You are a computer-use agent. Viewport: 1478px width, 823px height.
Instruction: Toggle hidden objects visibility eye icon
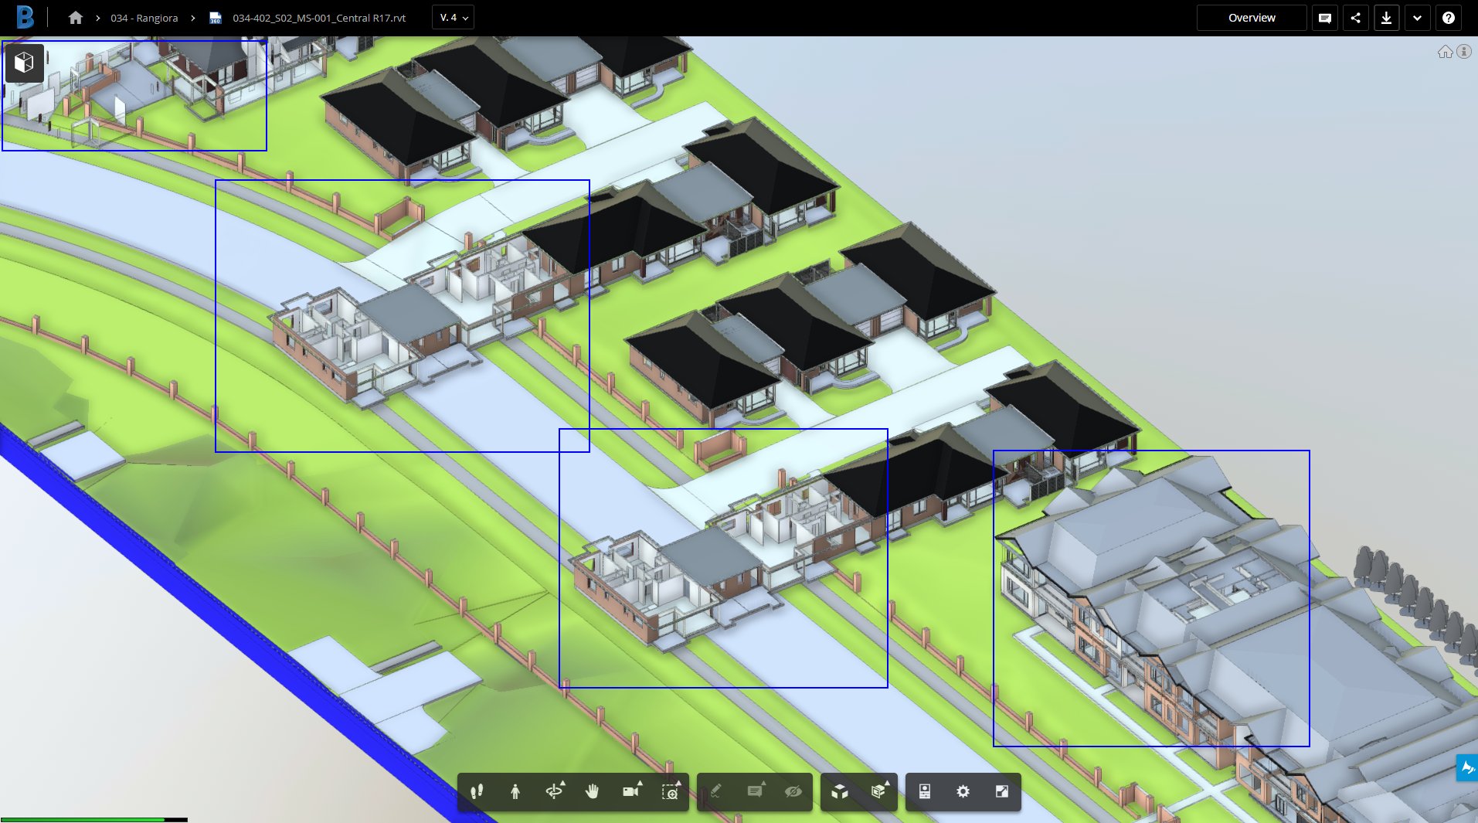[x=793, y=792]
